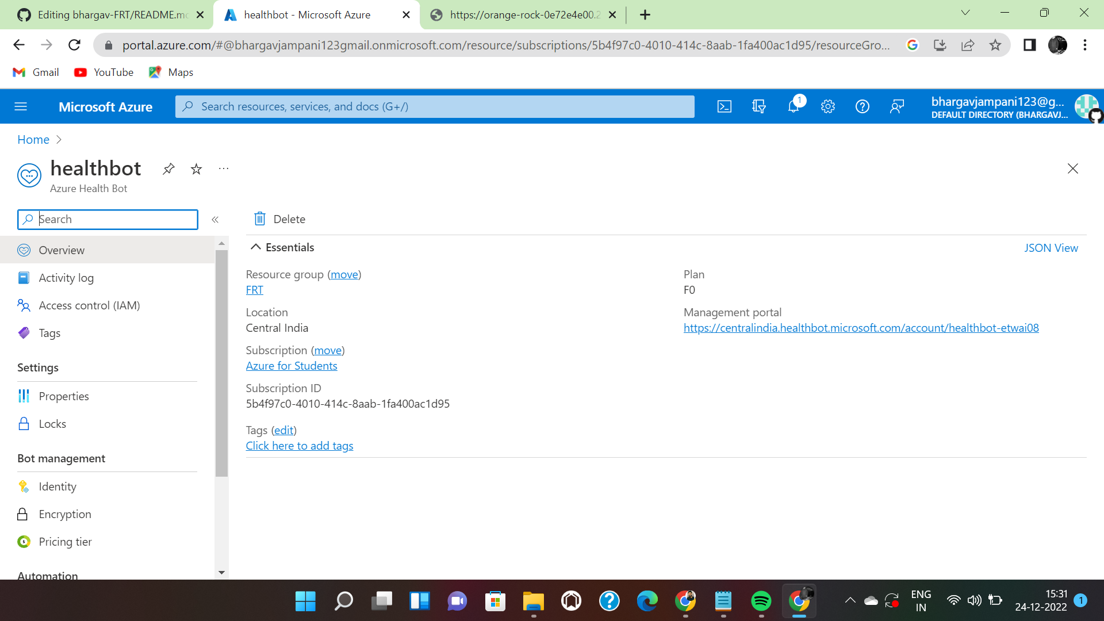The height and width of the screenshot is (621, 1104).
Task: Open JSON View link
Action: (x=1051, y=248)
